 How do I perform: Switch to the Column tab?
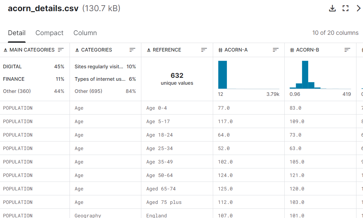click(x=85, y=33)
